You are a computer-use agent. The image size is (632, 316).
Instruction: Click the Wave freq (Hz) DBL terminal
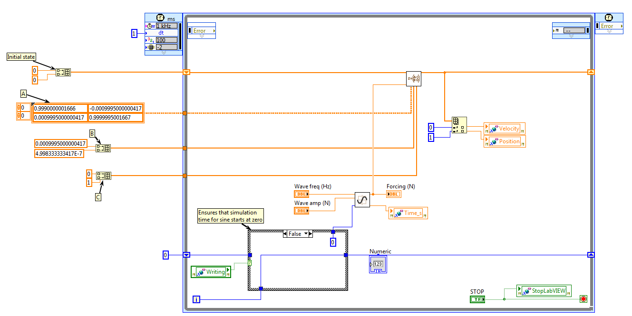pyautogui.click(x=301, y=194)
